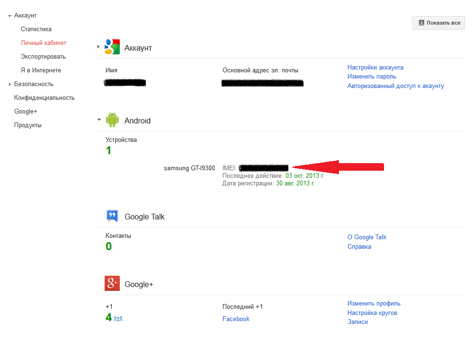The width and height of the screenshot is (473, 340).
Task: Click the Настройка кругов link
Action: (372, 313)
